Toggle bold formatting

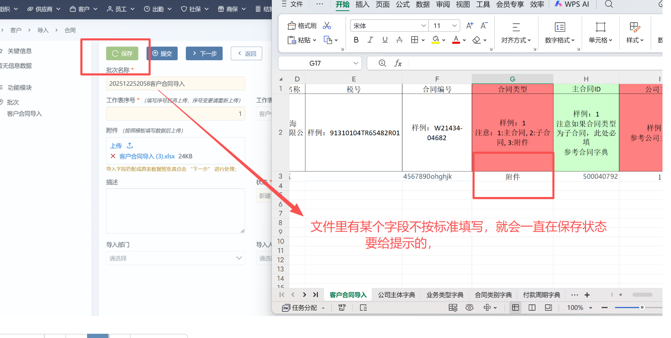pyautogui.click(x=356, y=40)
